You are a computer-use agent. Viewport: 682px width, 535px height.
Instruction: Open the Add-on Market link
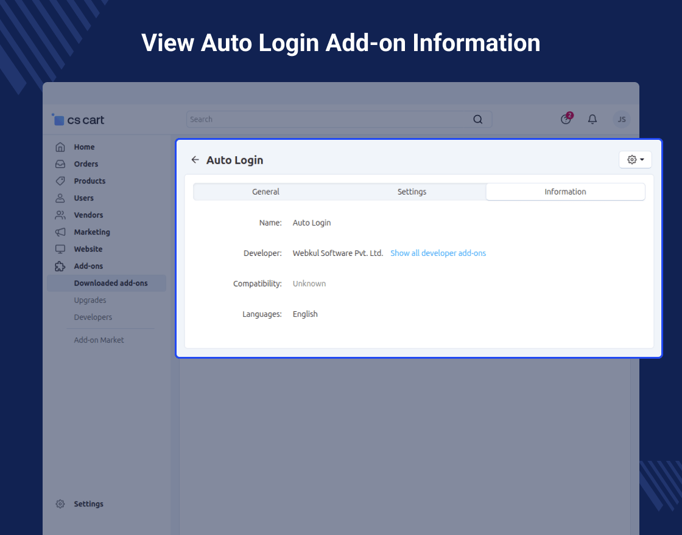[x=99, y=340]
